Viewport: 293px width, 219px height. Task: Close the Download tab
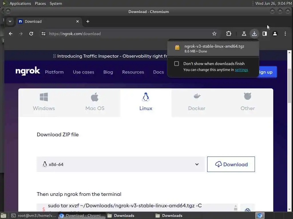78,21
